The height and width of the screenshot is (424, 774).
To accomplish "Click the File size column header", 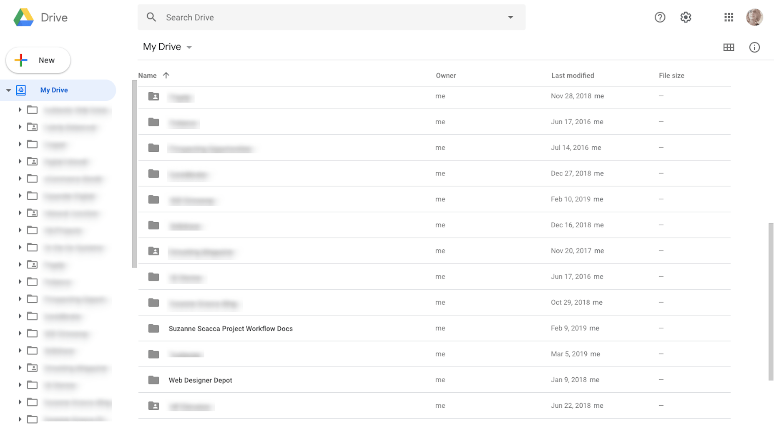I will (x=671, y=75).
